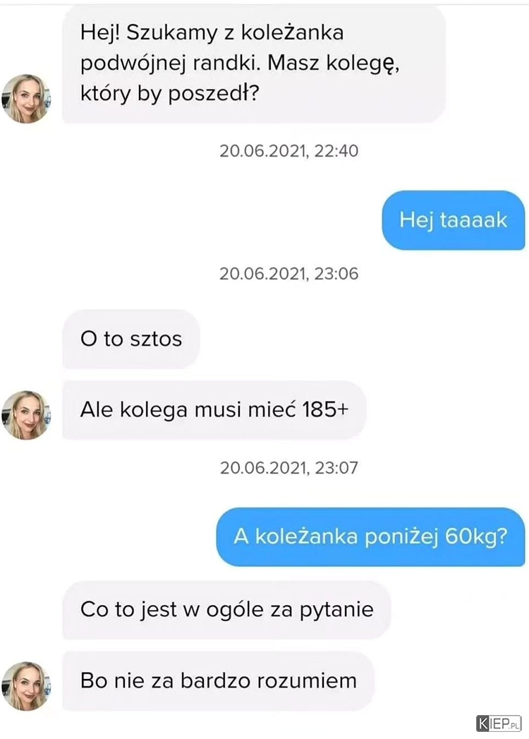The height and width of the screenshot is (739, 529).
Task: Select 'Co to jest w ogóle za pytanie'
Action: point(226,610)
